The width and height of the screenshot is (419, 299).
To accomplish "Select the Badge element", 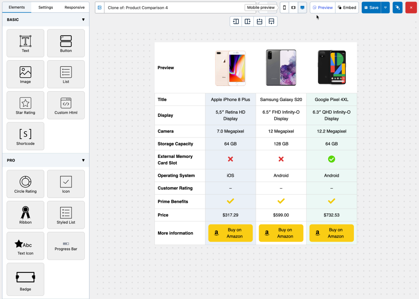I will [25, 279].
